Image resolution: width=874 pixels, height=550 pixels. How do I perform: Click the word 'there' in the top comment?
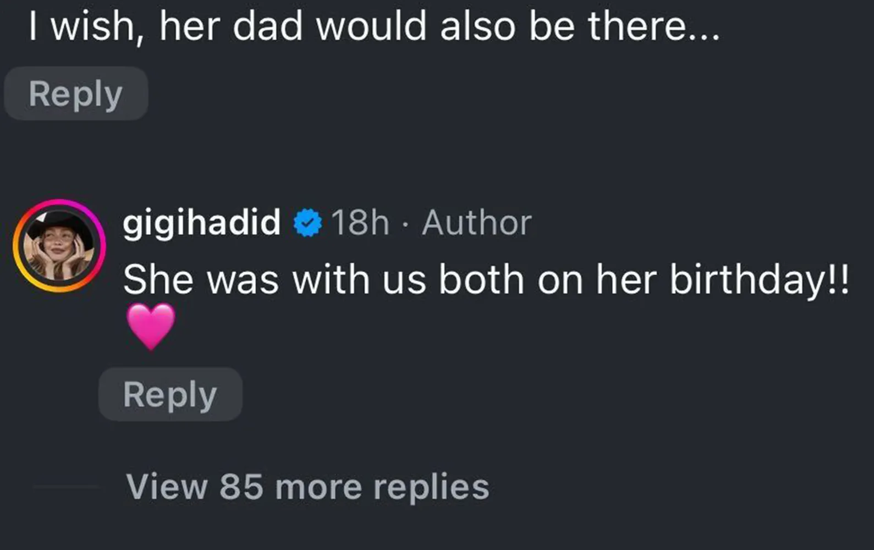[x=635, y=26]
